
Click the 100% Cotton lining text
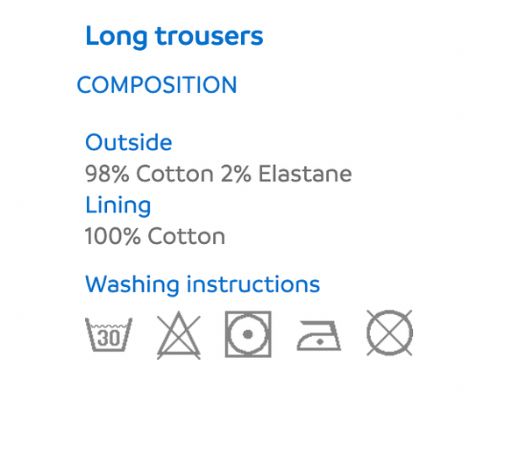coord(154,236)
